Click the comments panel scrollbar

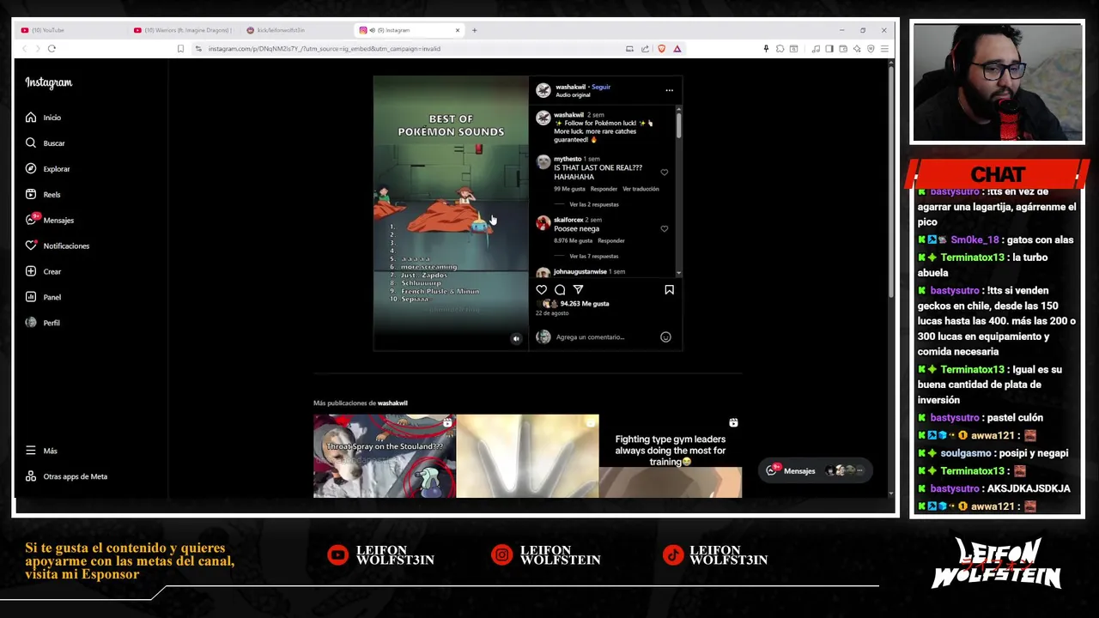point(678,124)
